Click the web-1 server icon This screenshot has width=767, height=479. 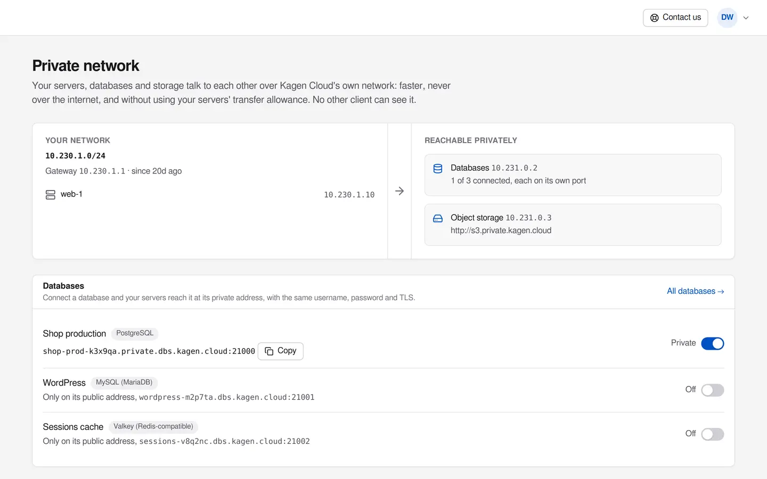click(51, 195)
